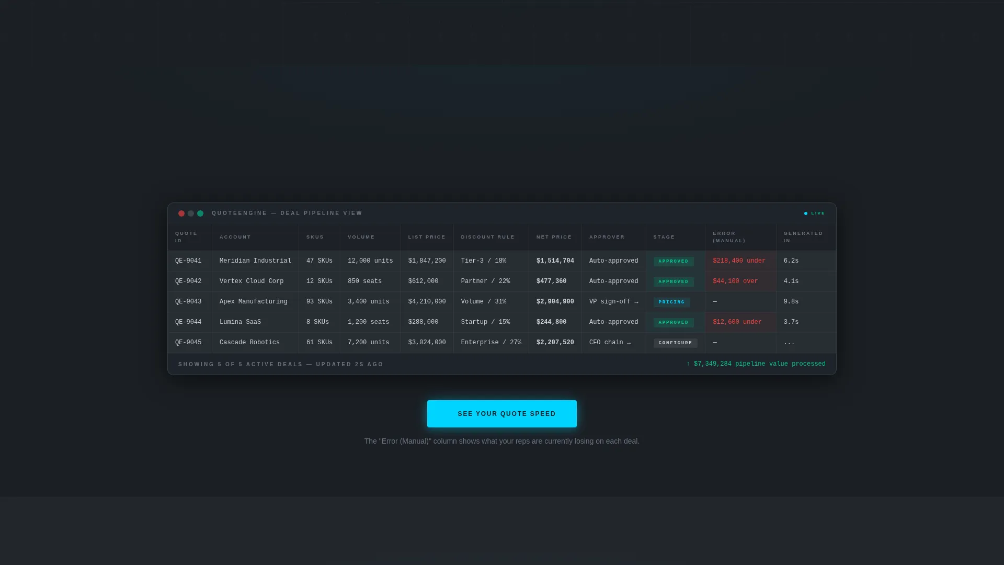Click the CFO chain approver link
1004x565 pixels.
coord(610,343)
